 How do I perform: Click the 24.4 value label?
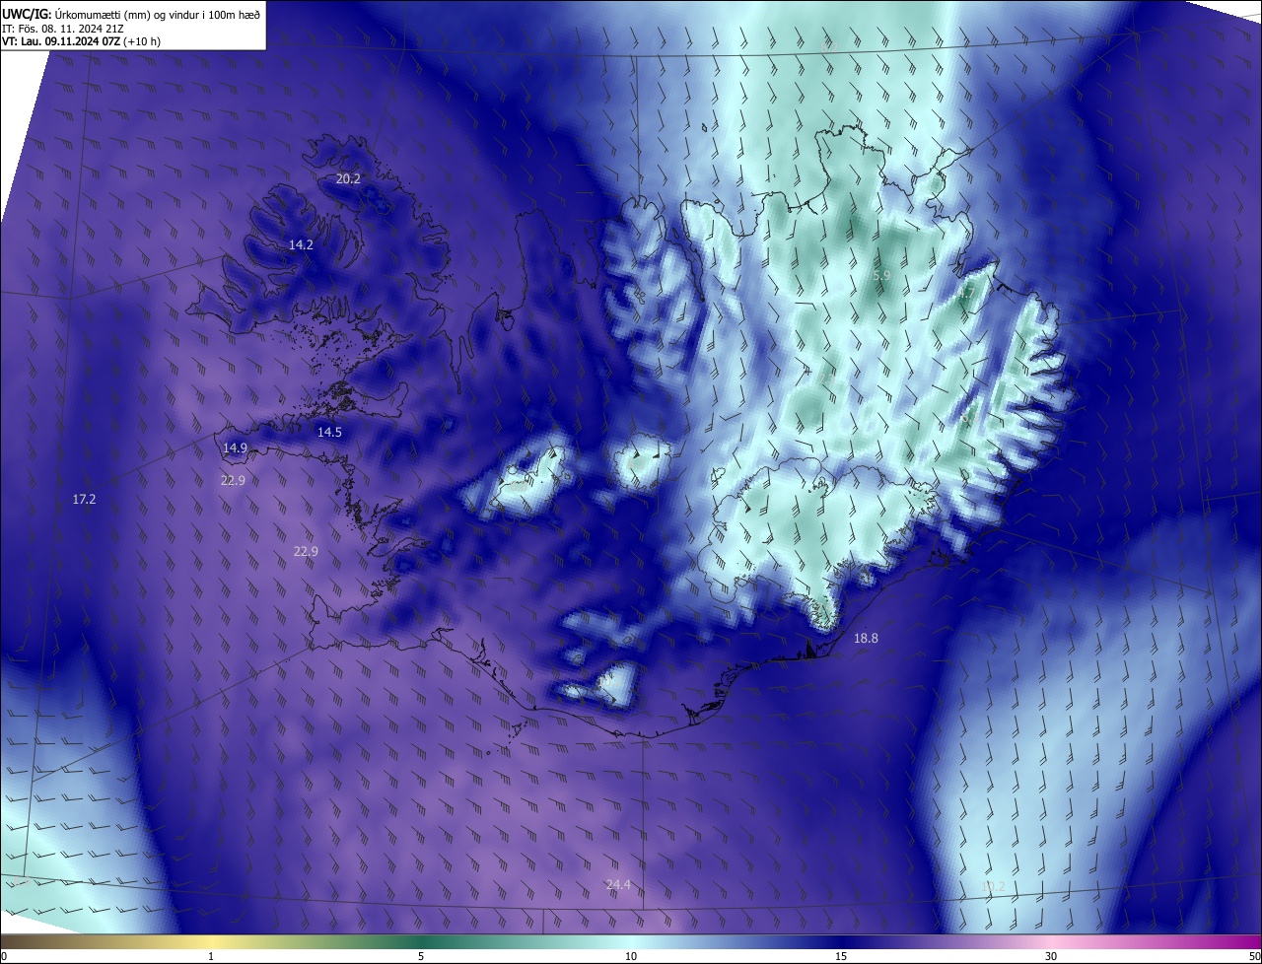click(618, 886)
